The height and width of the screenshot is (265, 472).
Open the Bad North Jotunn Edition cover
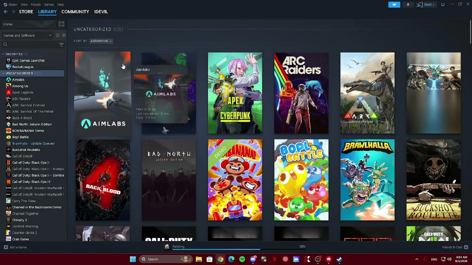[169, 180]
